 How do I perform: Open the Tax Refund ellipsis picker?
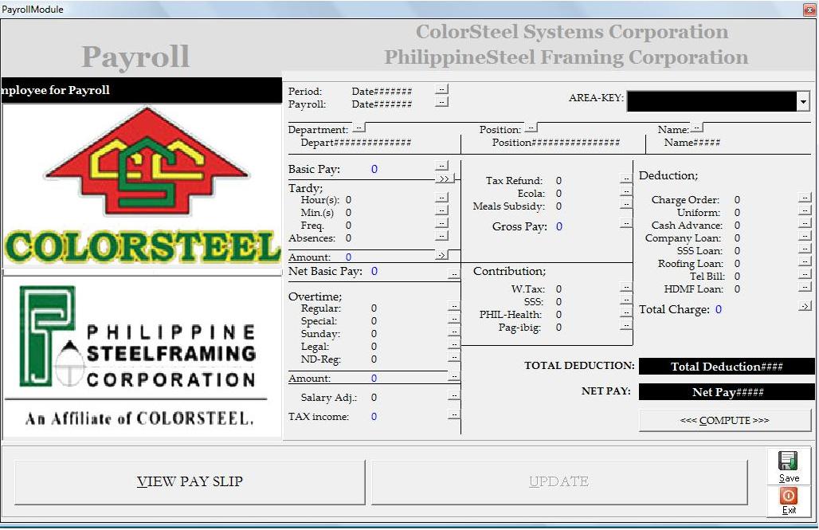point(626,179)
